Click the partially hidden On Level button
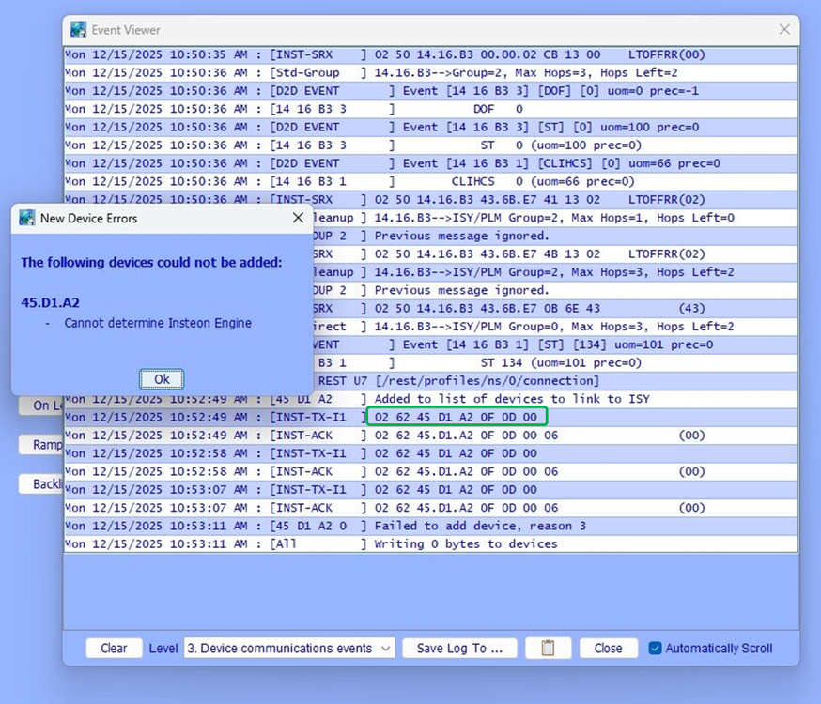Image resolution: width=821 pixels, height=704 pixels. (x=41, y=406)
